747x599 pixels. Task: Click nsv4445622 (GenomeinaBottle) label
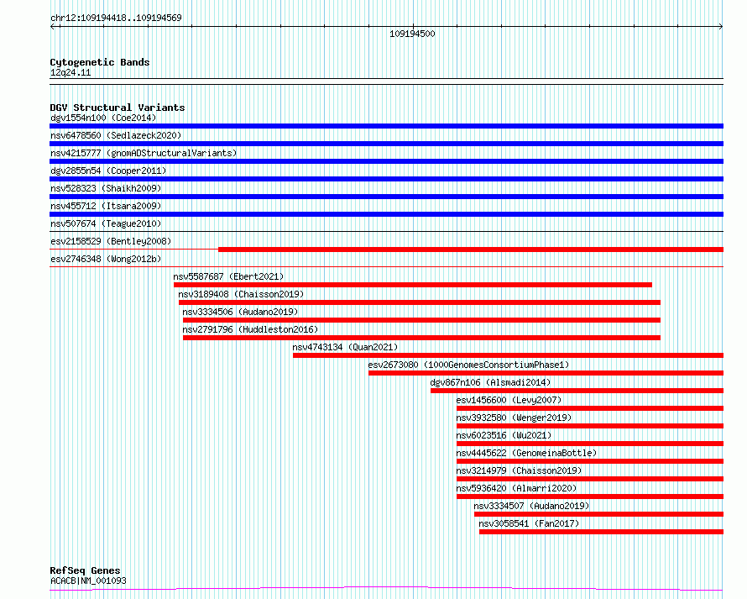pos(526,453)
